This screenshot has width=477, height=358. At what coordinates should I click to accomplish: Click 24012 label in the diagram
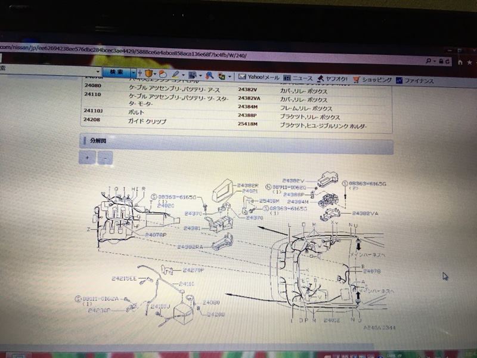pos(332,320)
